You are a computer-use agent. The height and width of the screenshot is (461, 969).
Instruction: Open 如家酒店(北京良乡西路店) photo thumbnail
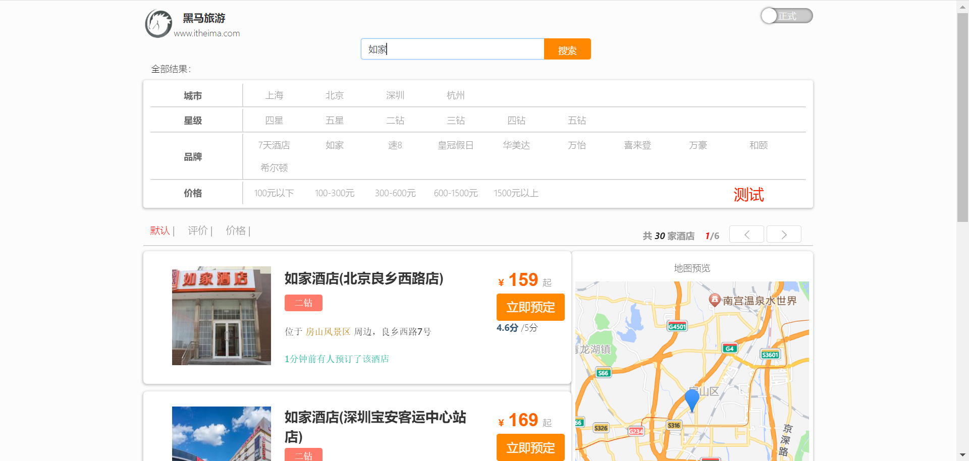coord(222,316)
